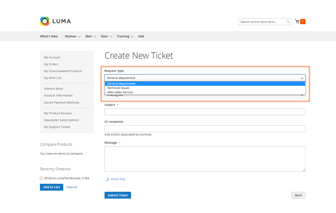336x213 pixels.
Task: Expand the Women menu chevron
Action: click(x=79, y=37)
